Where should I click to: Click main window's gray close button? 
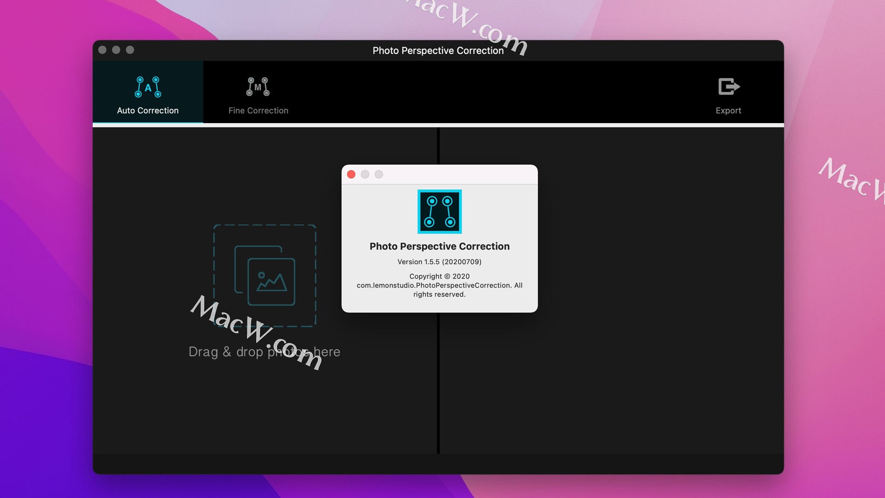[102, 50]
